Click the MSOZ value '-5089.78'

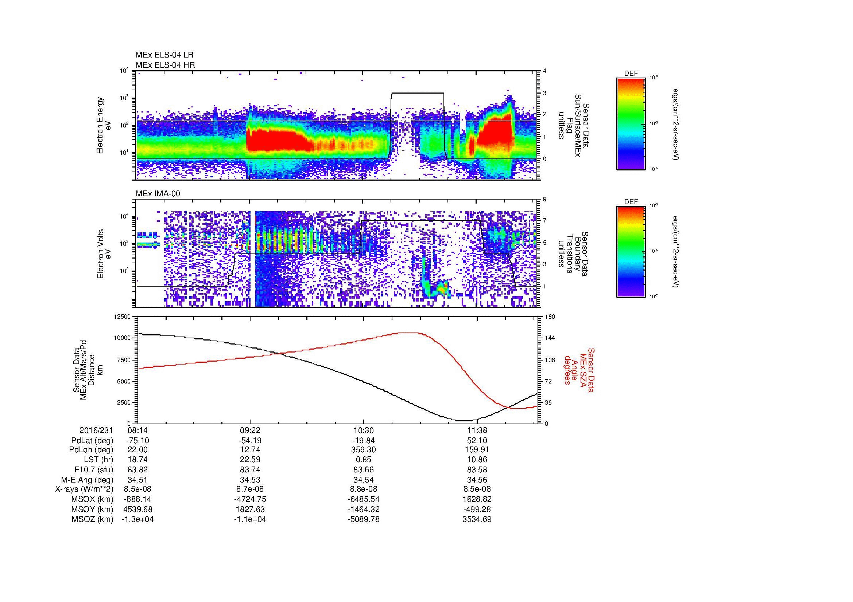click(363, 519)
